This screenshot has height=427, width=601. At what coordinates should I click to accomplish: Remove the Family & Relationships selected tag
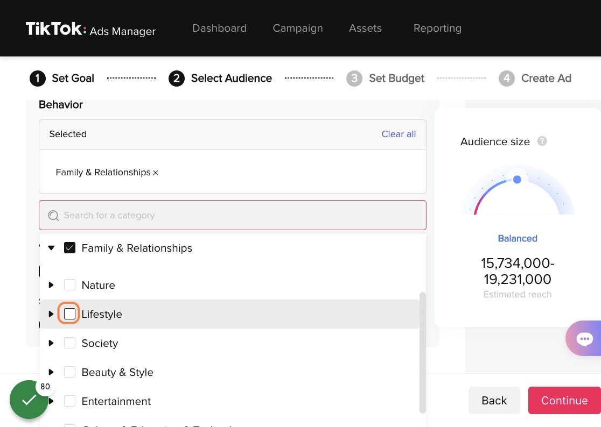[156, 173]
